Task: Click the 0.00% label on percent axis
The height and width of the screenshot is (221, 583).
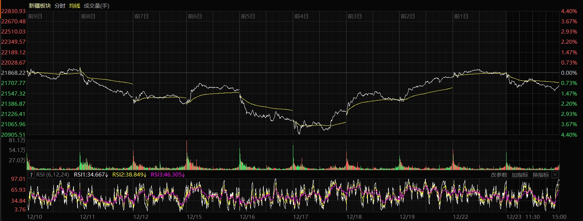Action: (569, 73)
